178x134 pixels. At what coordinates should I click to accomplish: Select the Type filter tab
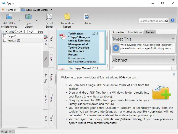pyautogui.click(x=51, y=118)
